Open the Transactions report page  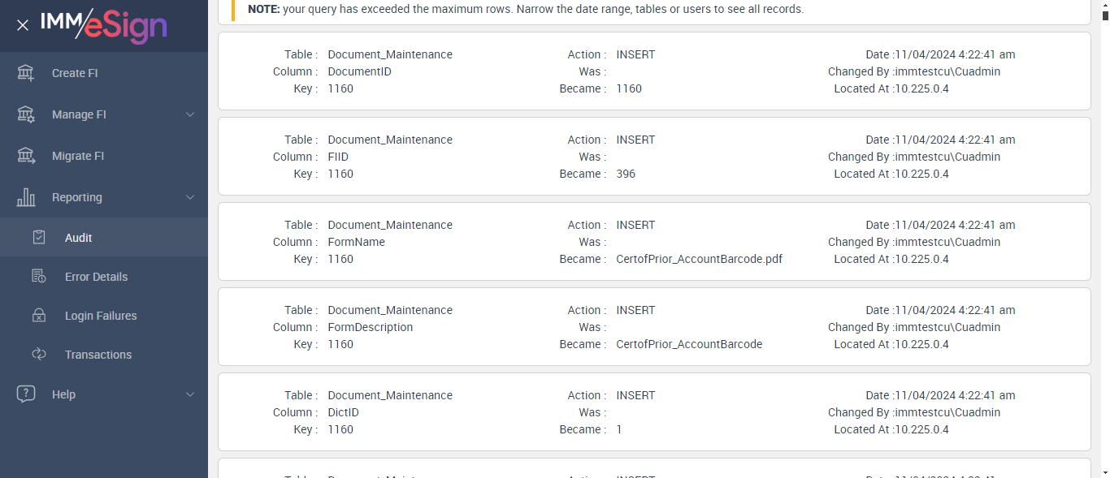point(98,355)
